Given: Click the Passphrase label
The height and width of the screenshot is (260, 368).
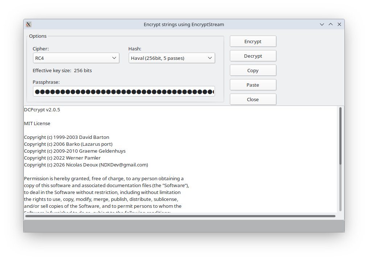Looking at the screenshot, I should (x=46, y=82).
